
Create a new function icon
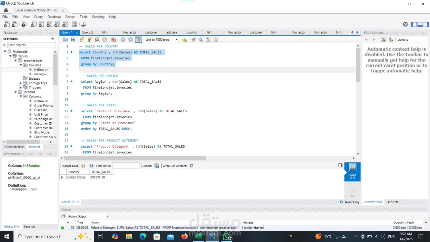pos(65,24)
